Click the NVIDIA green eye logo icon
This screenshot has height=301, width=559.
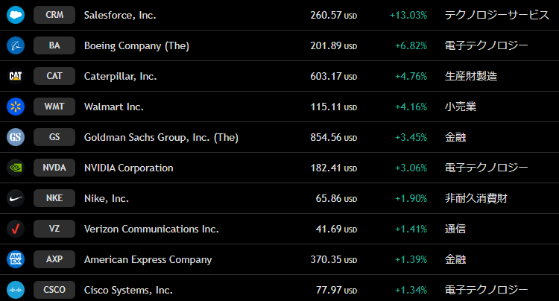[16, 168]
